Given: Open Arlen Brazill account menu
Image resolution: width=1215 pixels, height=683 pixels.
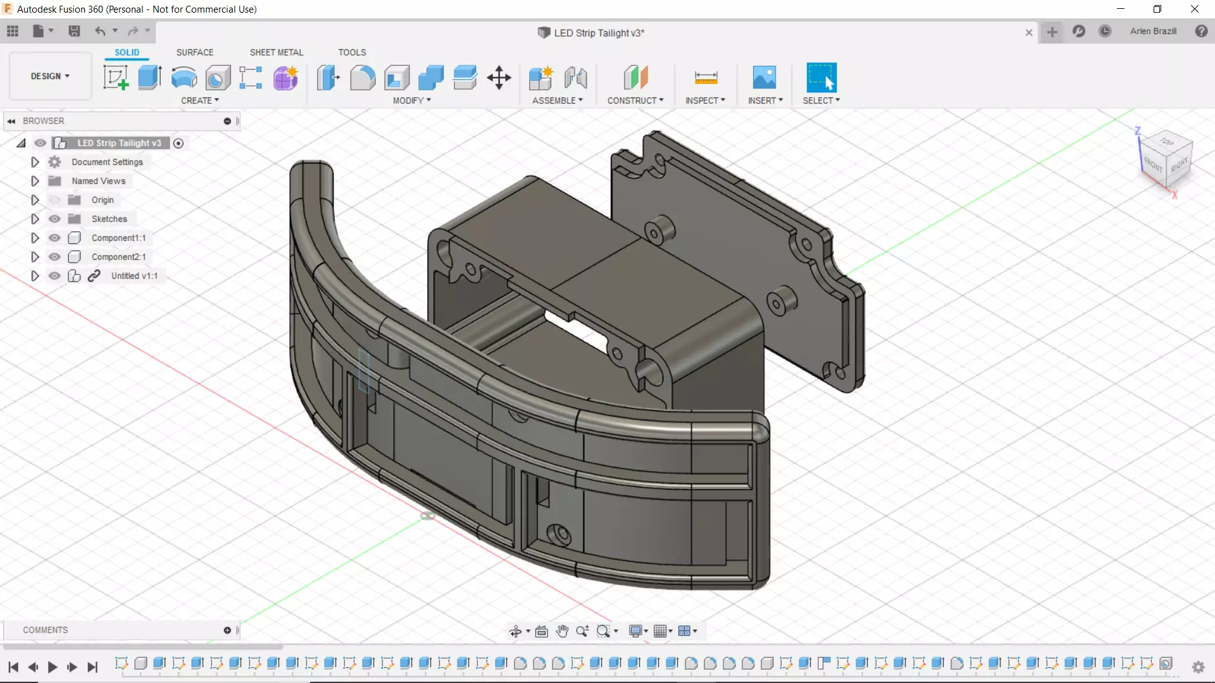Looking at the screenshot, I should [x=1153, y=31].
